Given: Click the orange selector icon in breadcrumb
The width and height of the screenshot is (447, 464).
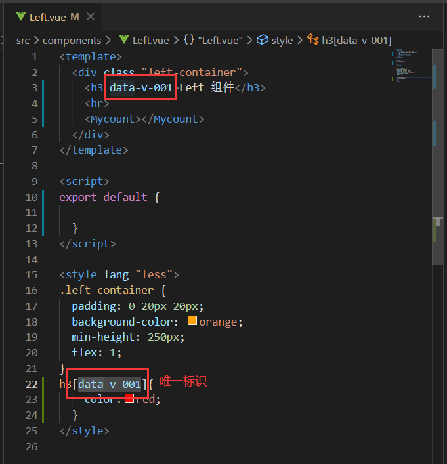Looking at the screenshot, I should click(312, 39).
